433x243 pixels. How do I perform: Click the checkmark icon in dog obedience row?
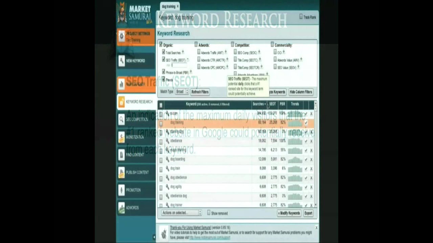(x=306, y=178)
